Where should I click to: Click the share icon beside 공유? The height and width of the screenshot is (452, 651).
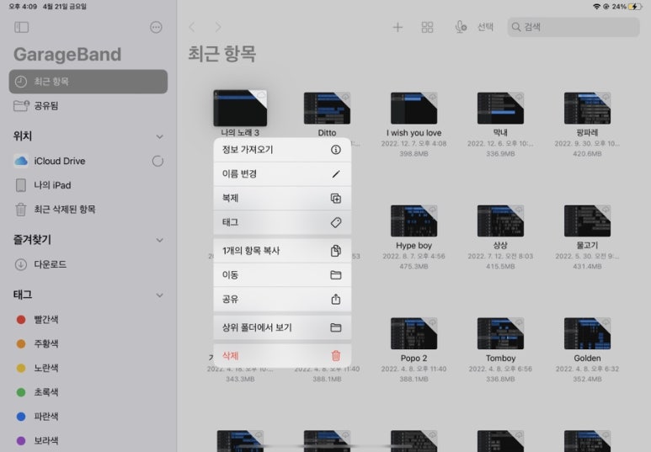[335, 299]
